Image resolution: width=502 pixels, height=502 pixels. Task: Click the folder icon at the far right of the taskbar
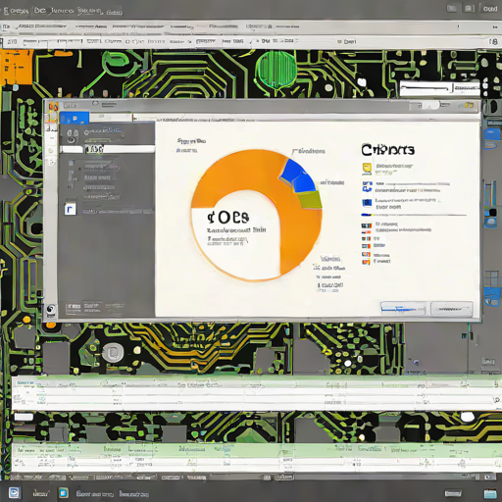[490, 493]
